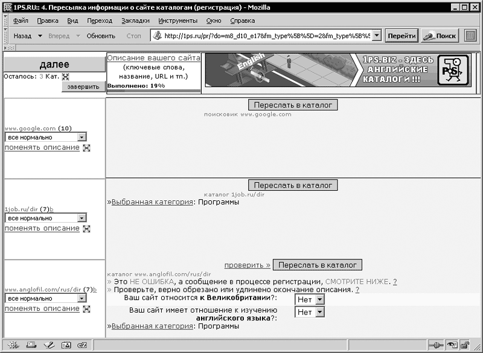The height and width of the screenshot is (353, 483).
Task: Click 'Переслать в каталог' for anglofil.com
Action: pyautogui.click(x=318, y=265)
